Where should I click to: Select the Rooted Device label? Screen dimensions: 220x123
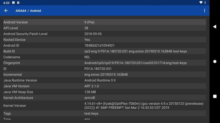pos(15,40)
